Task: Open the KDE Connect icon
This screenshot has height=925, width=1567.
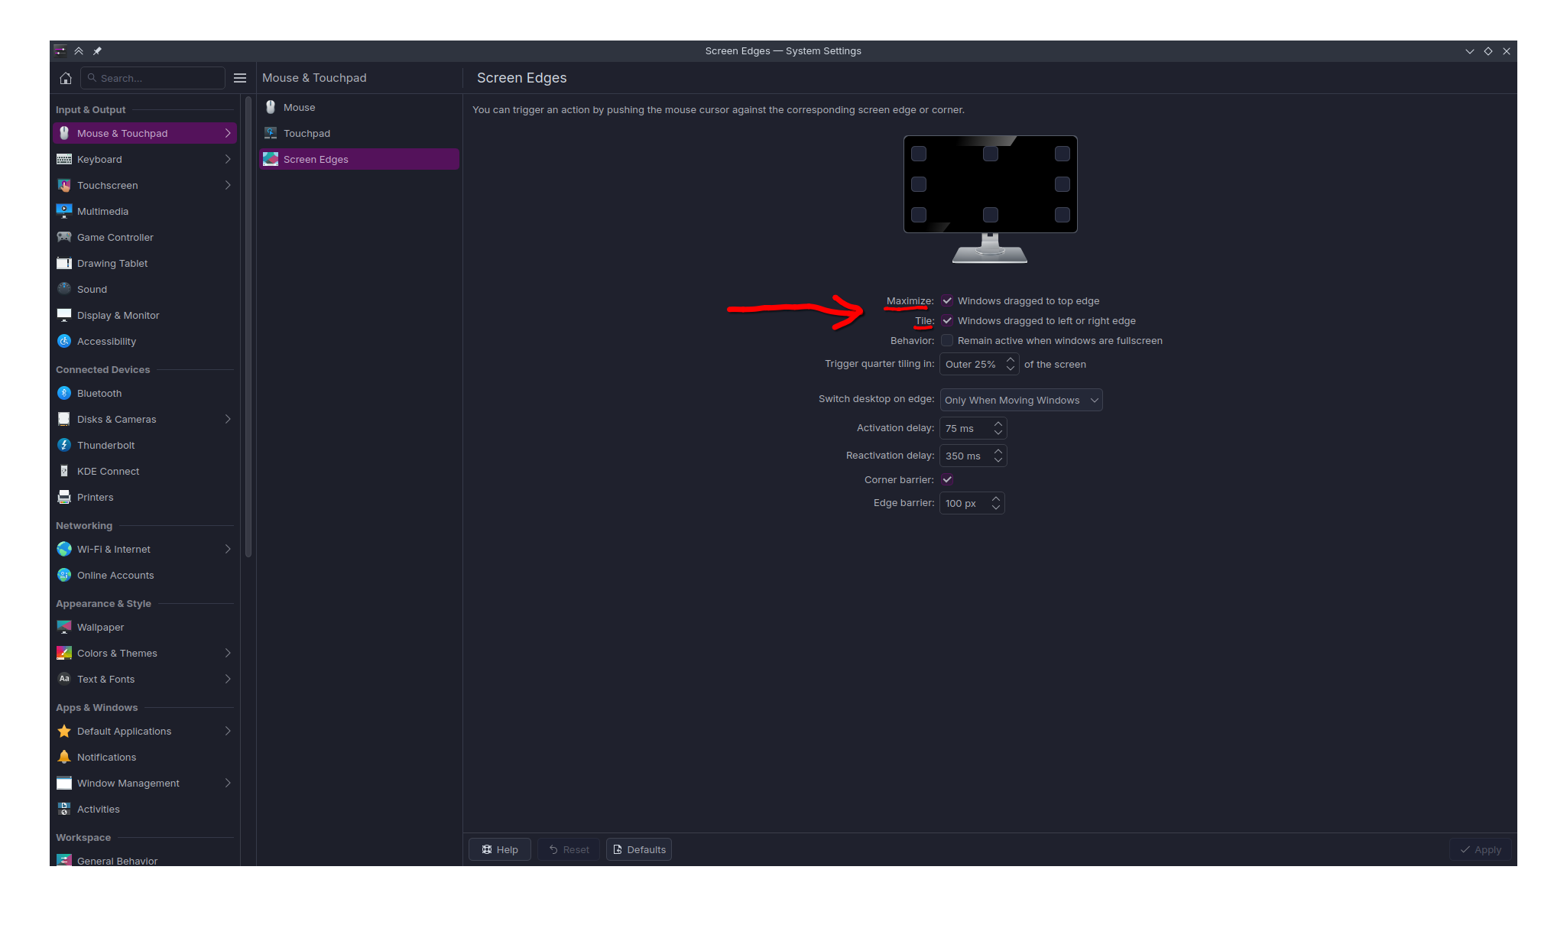Action: (64, 471)
